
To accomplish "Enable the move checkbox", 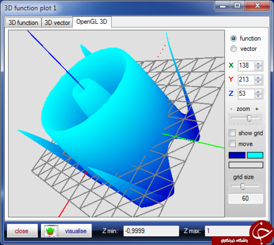I will pyautogui.click(x=232, y=144).
